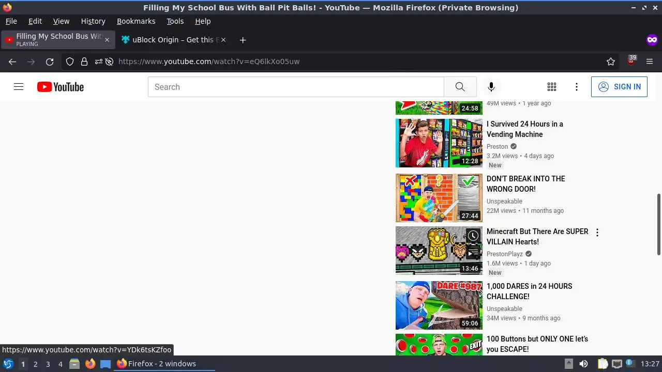The width and height of the screenshot is (662, 372).
Task: Click the private browsing mask indicator
Action: 652,40
